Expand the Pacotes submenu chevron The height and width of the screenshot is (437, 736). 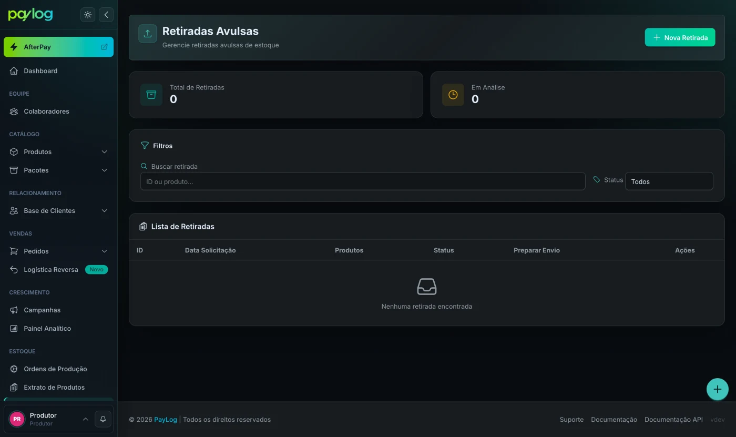(x=104, y=170)
